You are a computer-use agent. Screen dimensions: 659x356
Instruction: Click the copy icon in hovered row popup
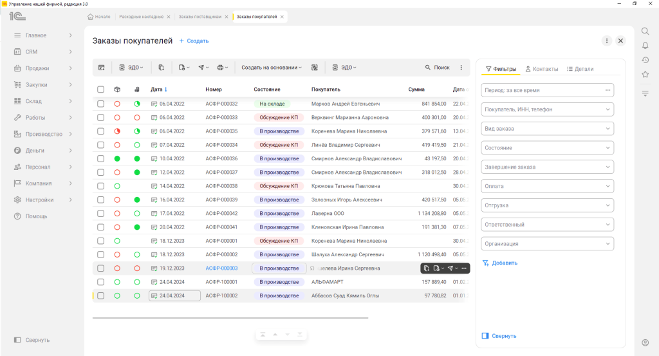(426, 268)
